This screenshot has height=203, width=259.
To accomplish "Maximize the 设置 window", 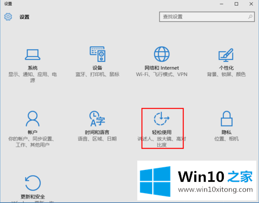I will click(236, 4).
